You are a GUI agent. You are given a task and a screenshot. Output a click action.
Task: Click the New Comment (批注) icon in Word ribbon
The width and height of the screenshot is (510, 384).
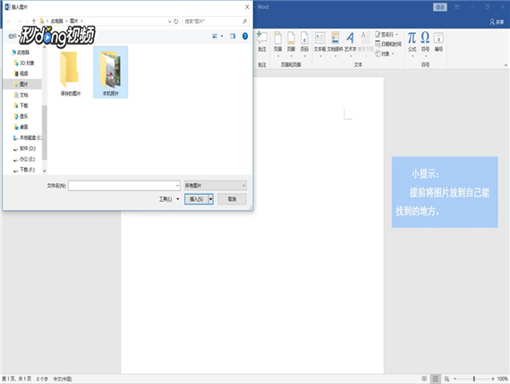(x=262, y=42)
